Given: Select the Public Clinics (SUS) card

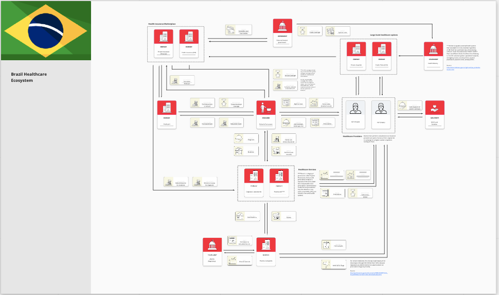Looking at the screenshot, I should pos(382,56).
